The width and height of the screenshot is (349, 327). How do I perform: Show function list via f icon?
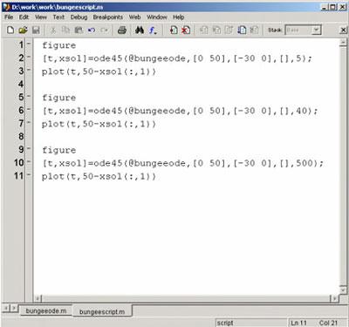153,31
